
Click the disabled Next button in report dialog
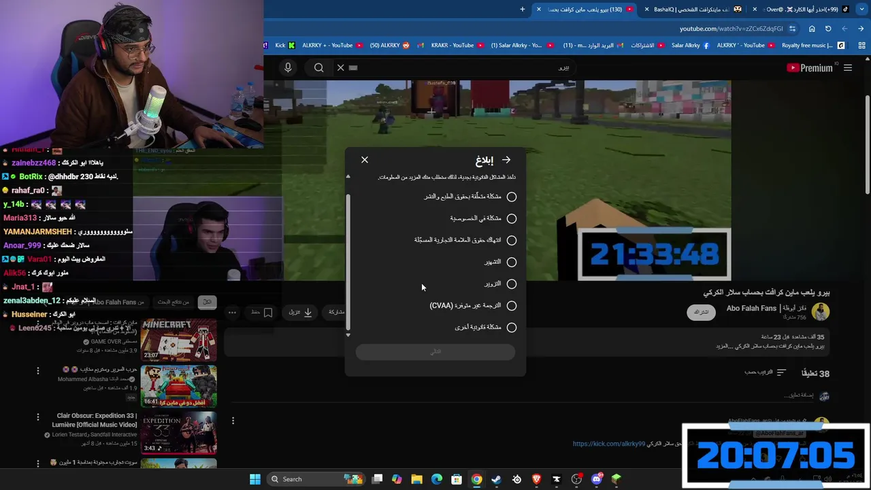(435, 352)
